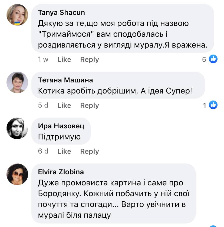Image resolution: width=224 pixels, height=227 pixels.
Task: Reply to Тетяна Машина's comment
Action: [89, 105]
